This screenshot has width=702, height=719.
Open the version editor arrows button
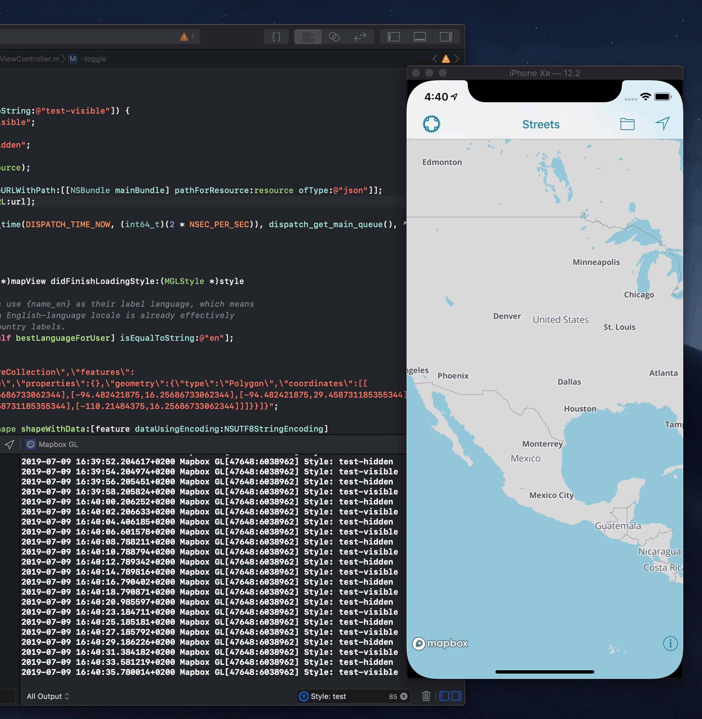click(360, 37)
